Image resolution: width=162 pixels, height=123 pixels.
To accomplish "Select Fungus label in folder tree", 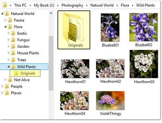I will [23, 40].
